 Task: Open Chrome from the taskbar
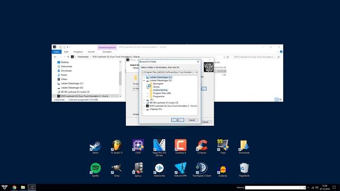pos(14,187)
